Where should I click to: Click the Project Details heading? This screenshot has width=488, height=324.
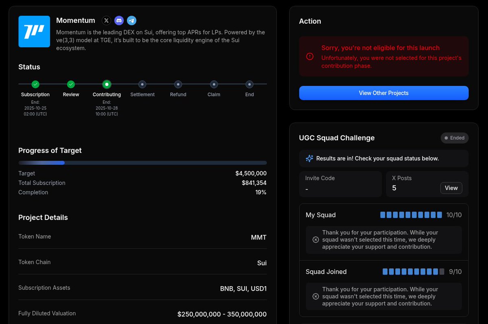point(43,217)
